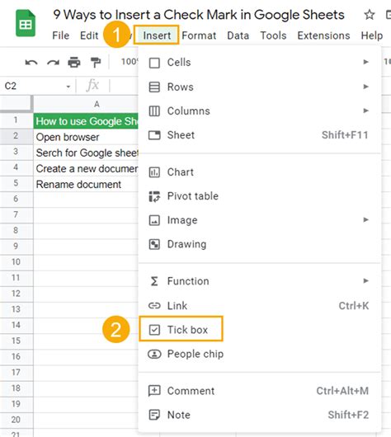Open the Format menu

tap(199, 35)
